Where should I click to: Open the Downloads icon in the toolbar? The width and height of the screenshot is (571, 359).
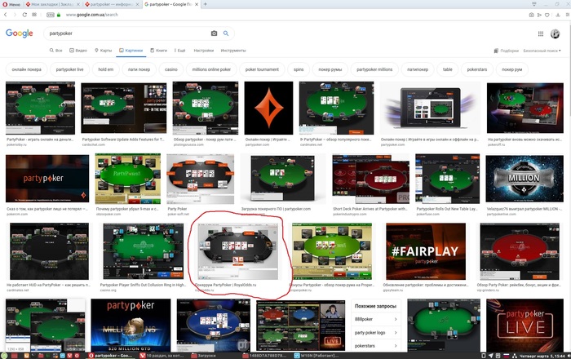point(557,15)
